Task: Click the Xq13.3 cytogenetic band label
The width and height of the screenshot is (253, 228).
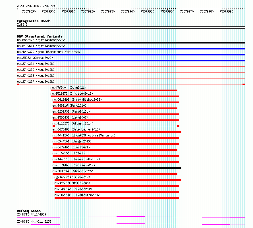Action: (22, 25)
